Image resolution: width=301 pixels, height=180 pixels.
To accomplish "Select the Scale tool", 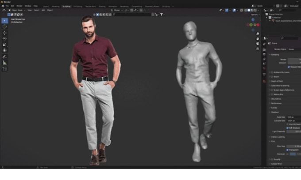I will click(4, 45).
